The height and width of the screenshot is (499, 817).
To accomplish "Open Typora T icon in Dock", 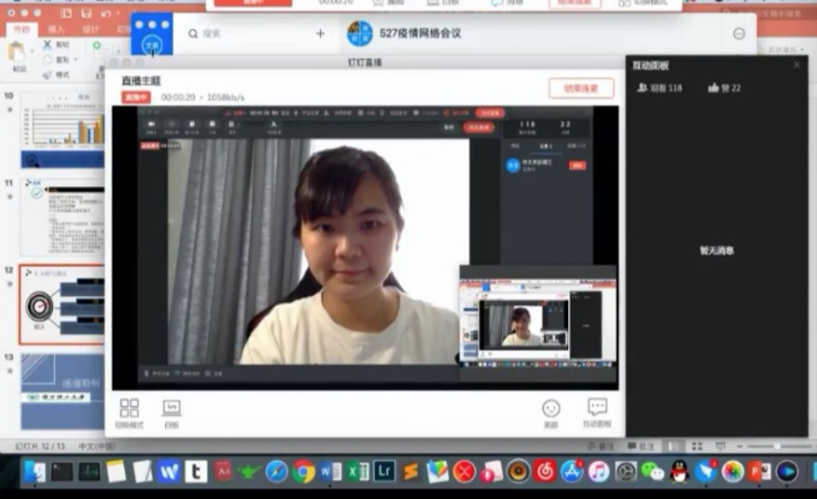I will (x=196, y=472).
